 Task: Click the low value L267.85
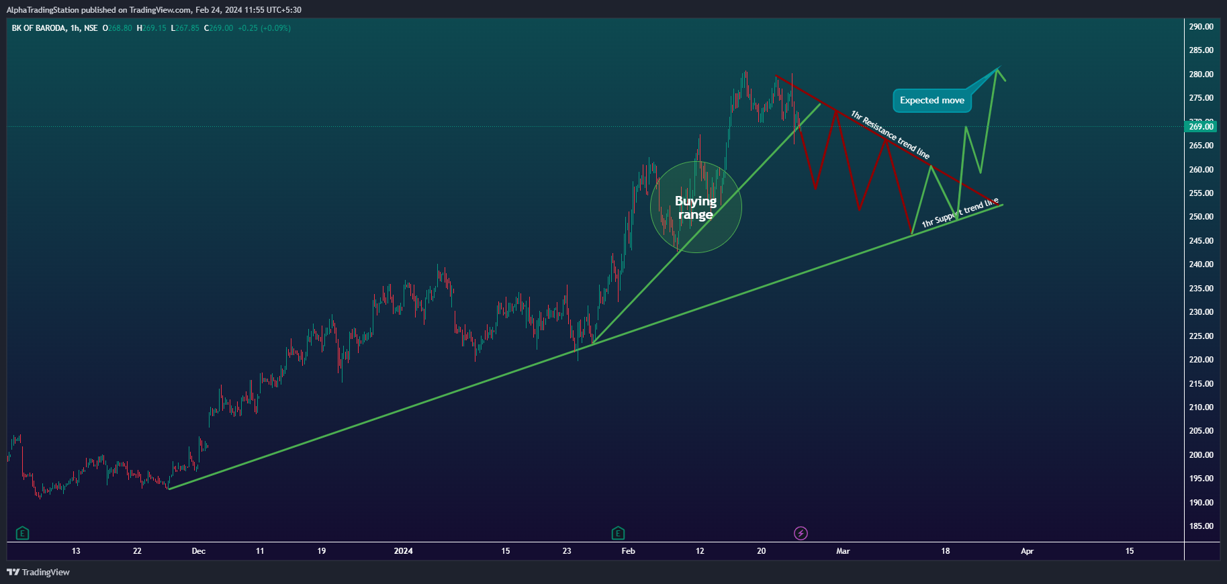click(185, 28)
